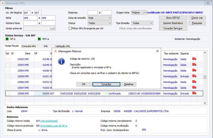The width and height of the screenshot is (213, 138).
Task: Click the ID column header
Action: [18, 53]
